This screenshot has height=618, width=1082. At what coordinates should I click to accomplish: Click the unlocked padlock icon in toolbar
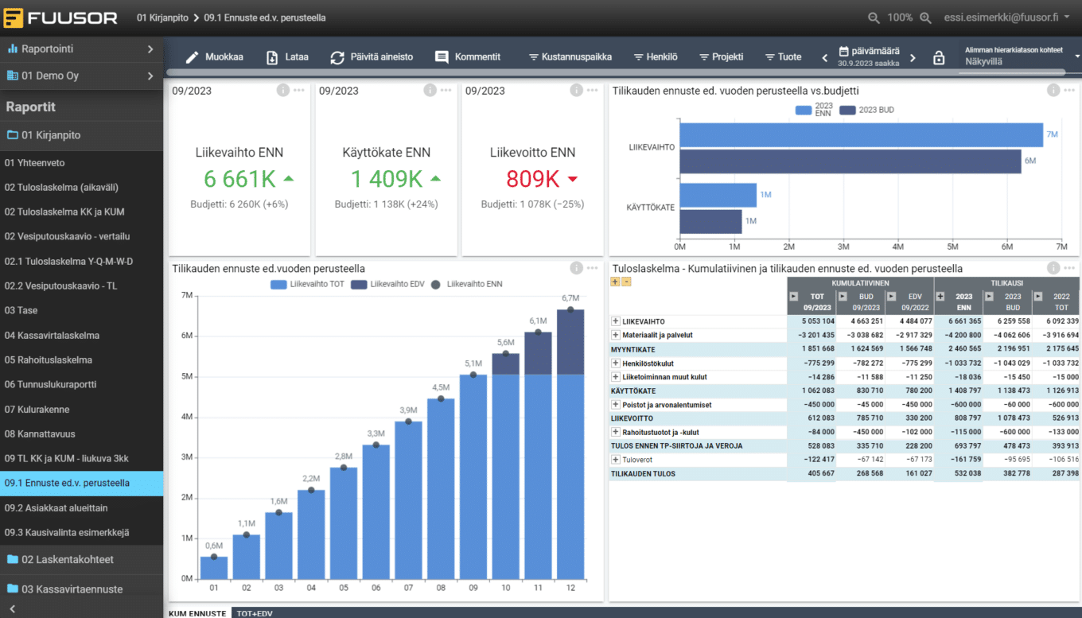coord(939,58)
